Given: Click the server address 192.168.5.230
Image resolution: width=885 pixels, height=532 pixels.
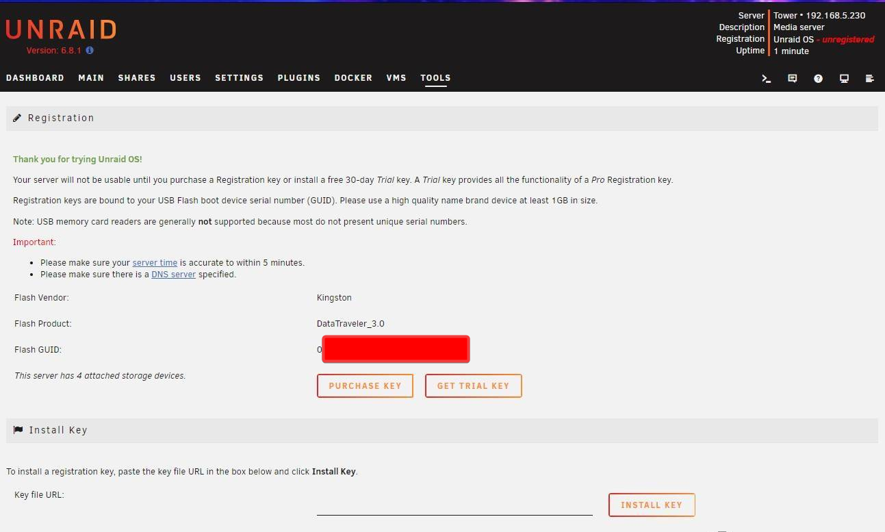Looking at the screenshot, I should pyautogui.click(x=835, y=16).
